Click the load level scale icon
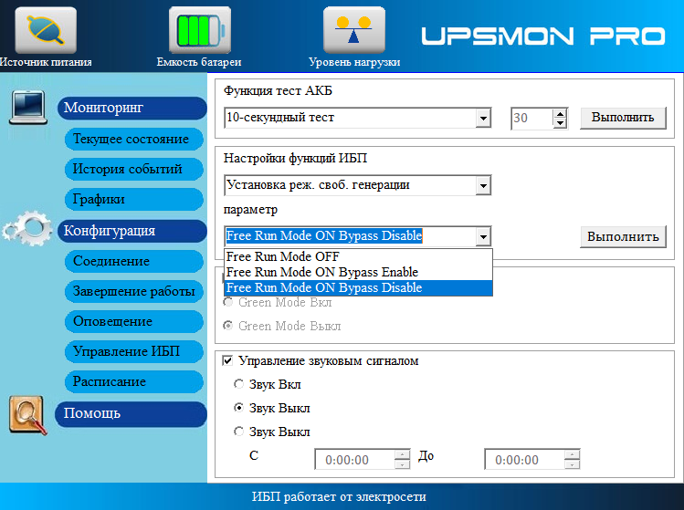 pyautogui.click(x=353, y=30)
